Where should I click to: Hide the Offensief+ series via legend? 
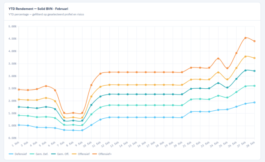point(102,154)
